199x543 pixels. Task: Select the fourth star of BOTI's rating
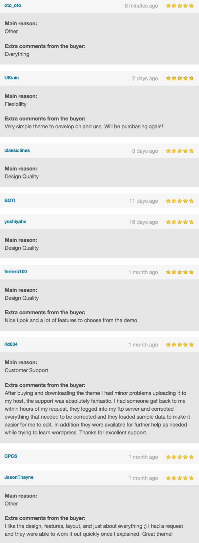pos(186,200)
